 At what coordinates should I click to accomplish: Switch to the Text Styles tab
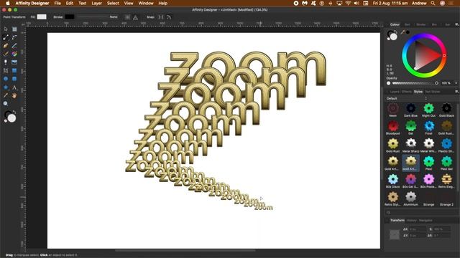click(433, 92)
